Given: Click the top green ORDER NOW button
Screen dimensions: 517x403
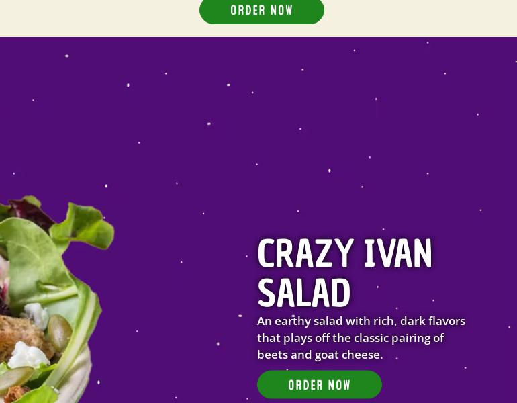Looking at the screenshot, I should pyautogui.click(x=262, y=11).
